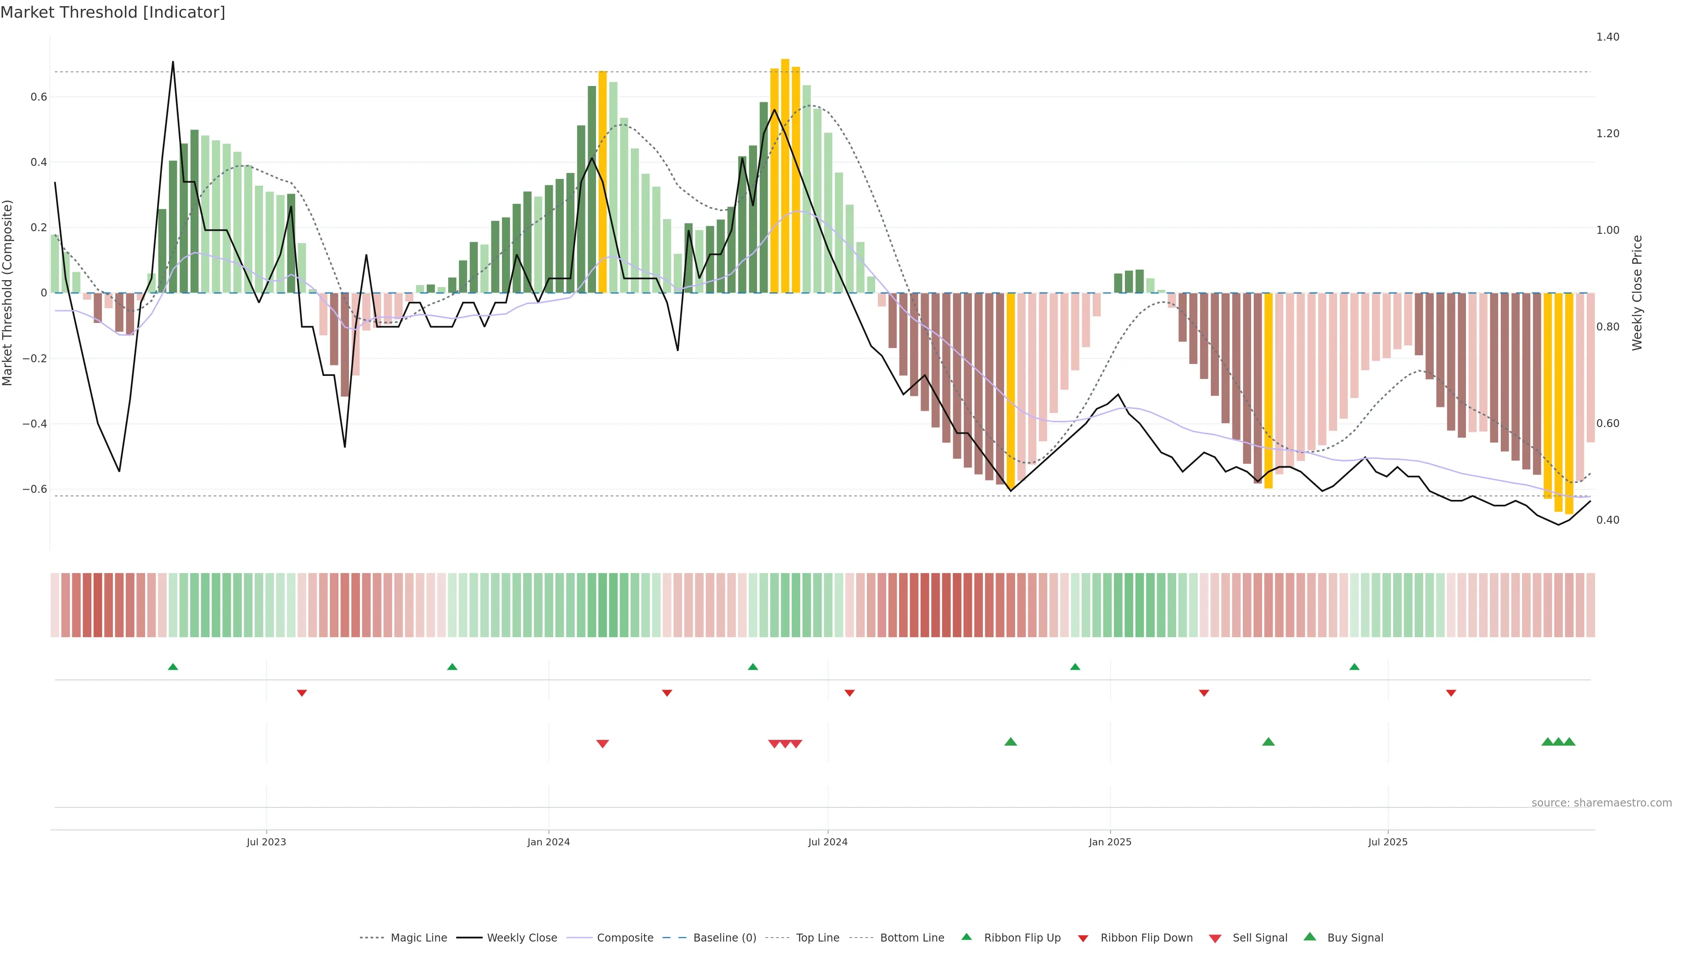Screen dimensions: 1694x953
Task: Click the Sell Signal legend icon
Action: (1215, 938)
